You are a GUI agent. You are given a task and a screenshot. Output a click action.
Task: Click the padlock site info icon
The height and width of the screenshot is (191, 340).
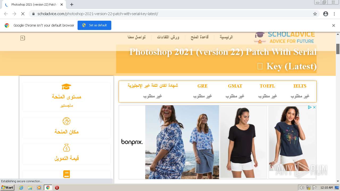point(33,14)
